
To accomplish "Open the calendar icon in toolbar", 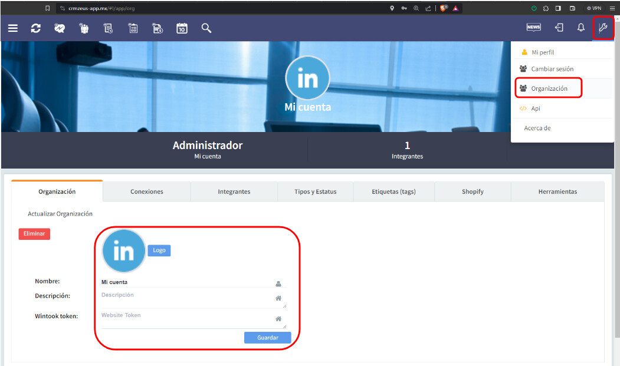I will point(182,28).
